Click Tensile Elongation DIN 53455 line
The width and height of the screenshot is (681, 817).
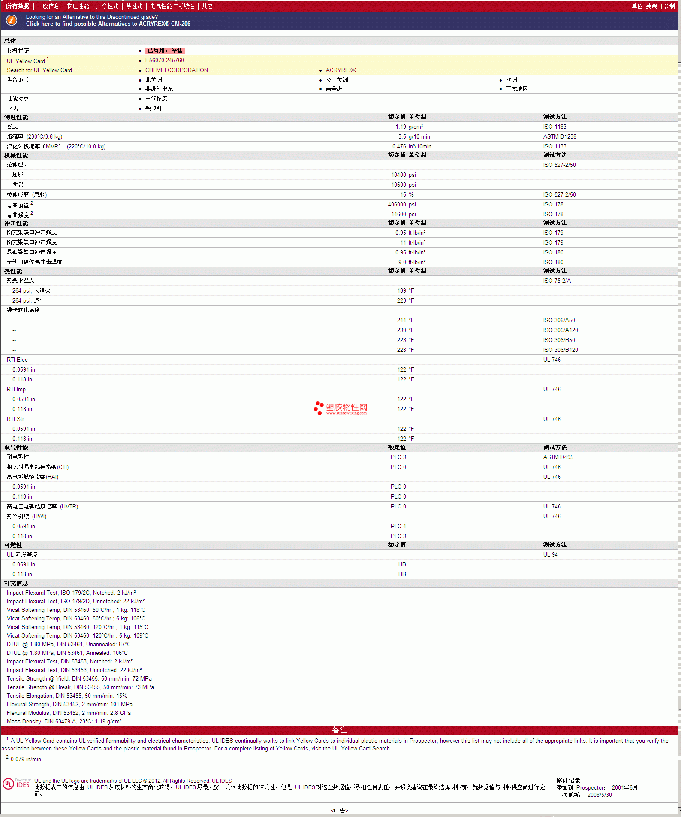pyautogui.click(x=67, y=696)
